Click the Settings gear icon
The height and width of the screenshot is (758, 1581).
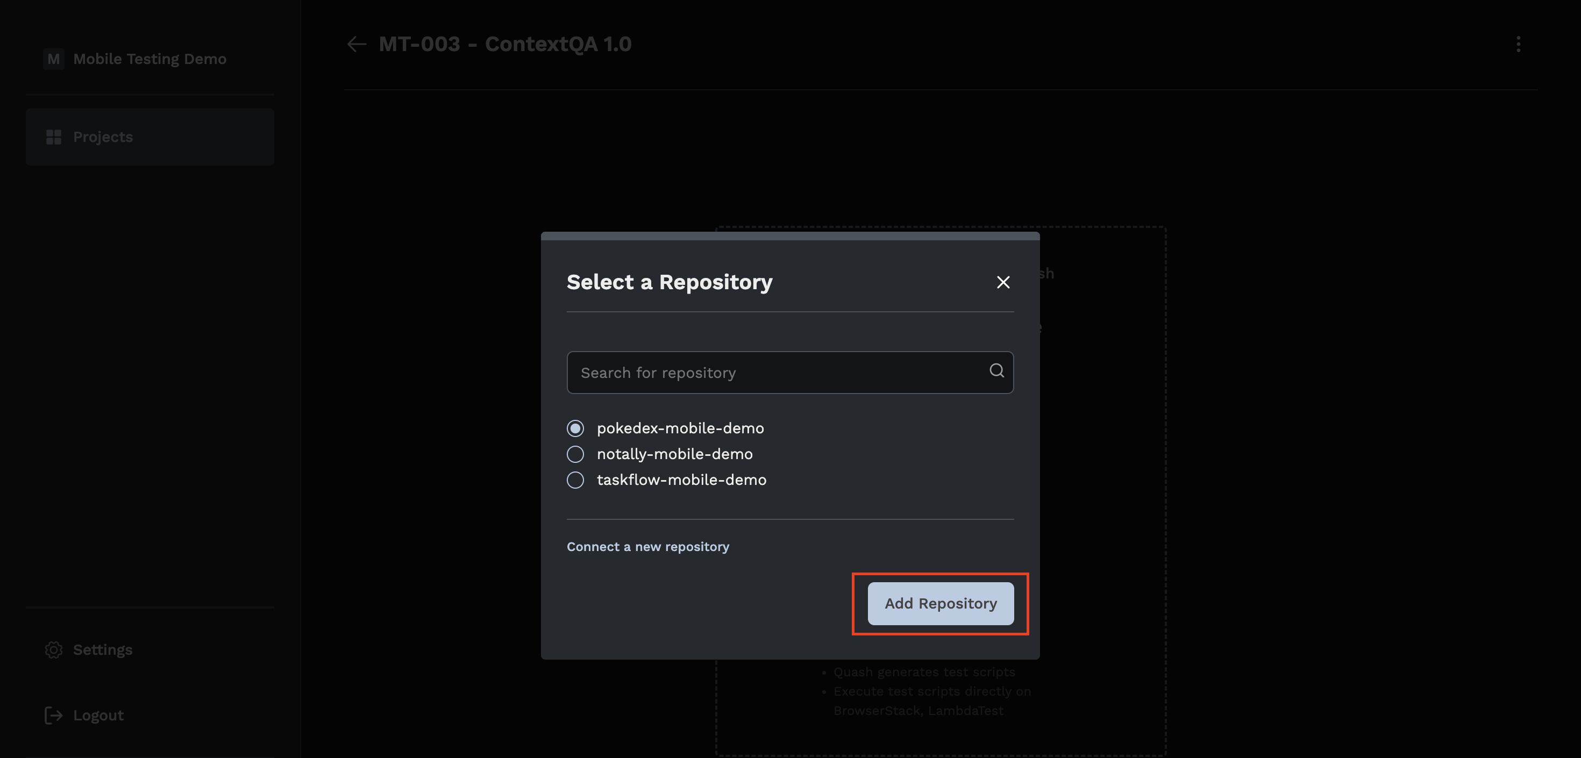coord(54,649)
